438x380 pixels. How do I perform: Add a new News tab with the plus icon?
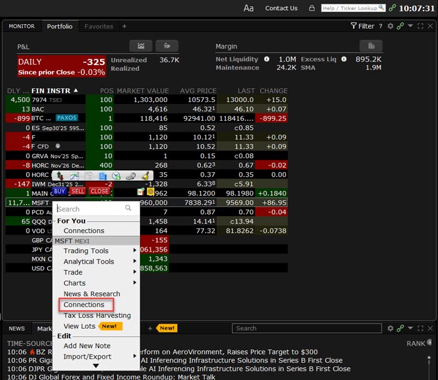pyautogui.click(x=150, y=328)
